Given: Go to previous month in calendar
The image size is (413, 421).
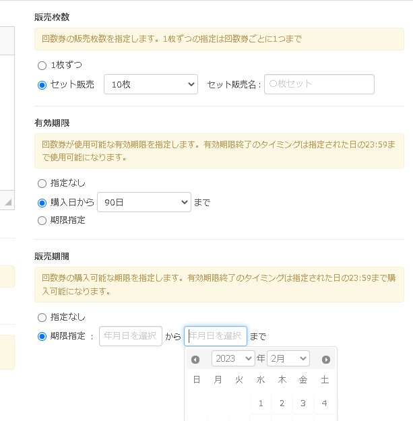Looking at the screenshot, I should [x=195, y=360].
